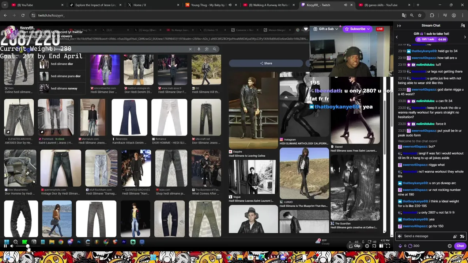Click the zoom magnifier icon in address bar
This screenshot has width=468, height=263.
point(412,15)
